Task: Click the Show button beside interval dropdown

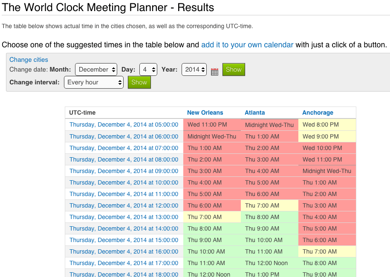Action: pyautogui.click(x=139, y=82)
